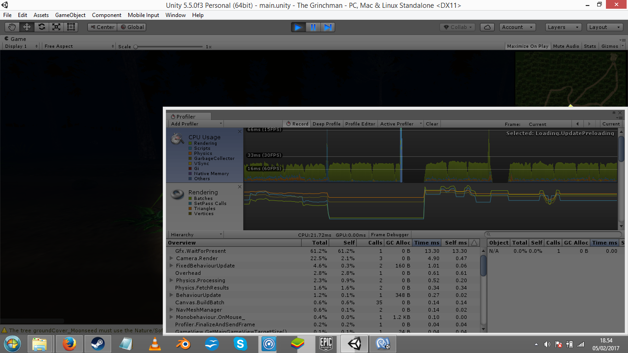
Task: Go to the previous profiler frame
Action: [577, 124]
